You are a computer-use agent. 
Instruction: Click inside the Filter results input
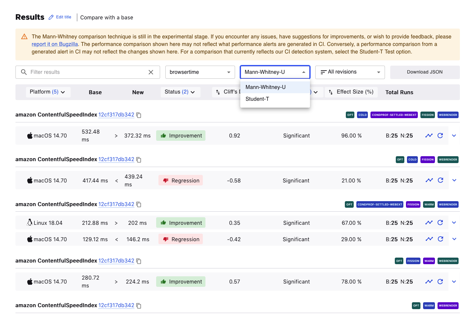pyautogui.click(x=85, y=72)
